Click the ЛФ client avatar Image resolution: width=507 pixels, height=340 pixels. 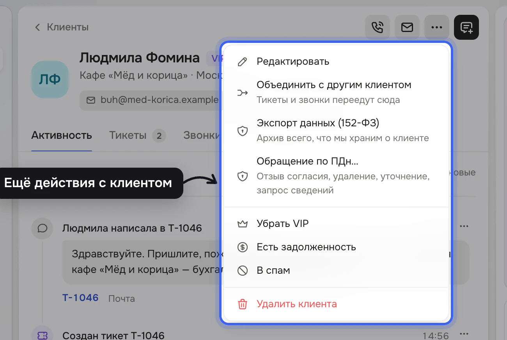click(x=50, y=80)
